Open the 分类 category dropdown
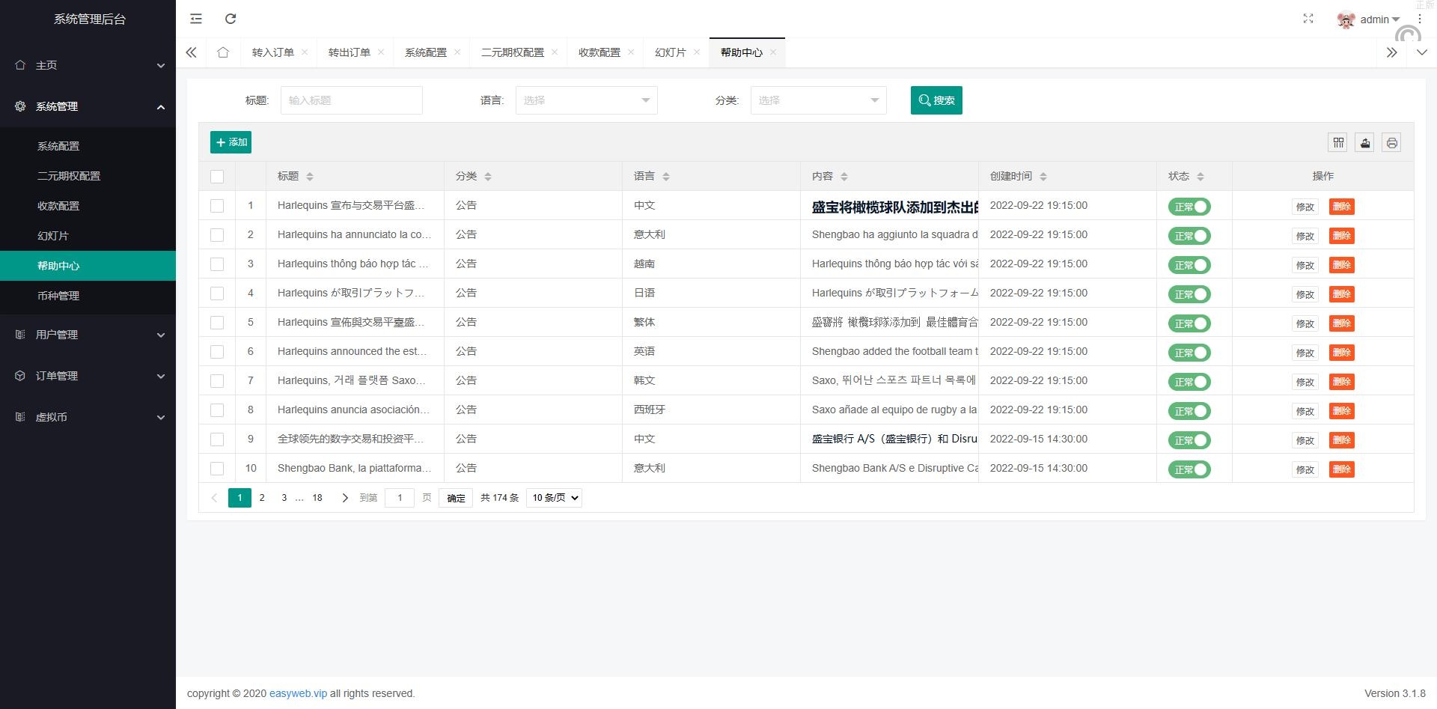Viewport: 1437px width, 709px height. [x=818, y=100]
